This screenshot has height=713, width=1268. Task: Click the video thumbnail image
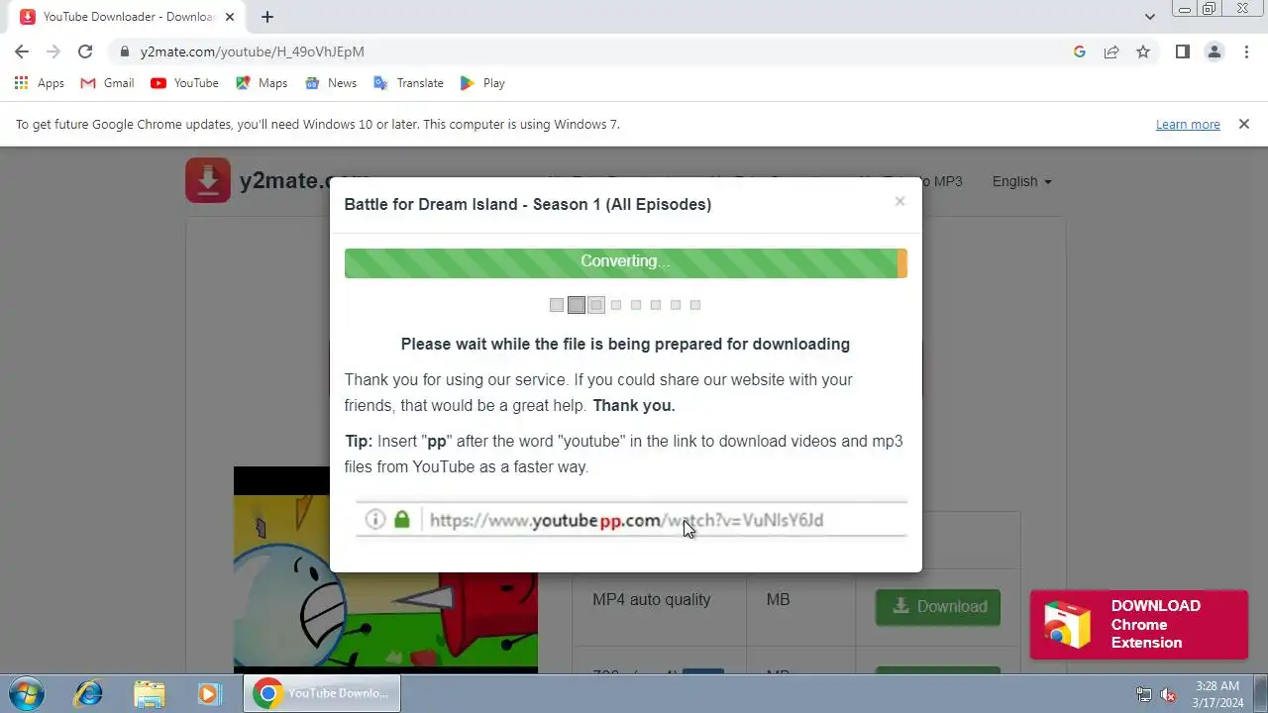385,569
